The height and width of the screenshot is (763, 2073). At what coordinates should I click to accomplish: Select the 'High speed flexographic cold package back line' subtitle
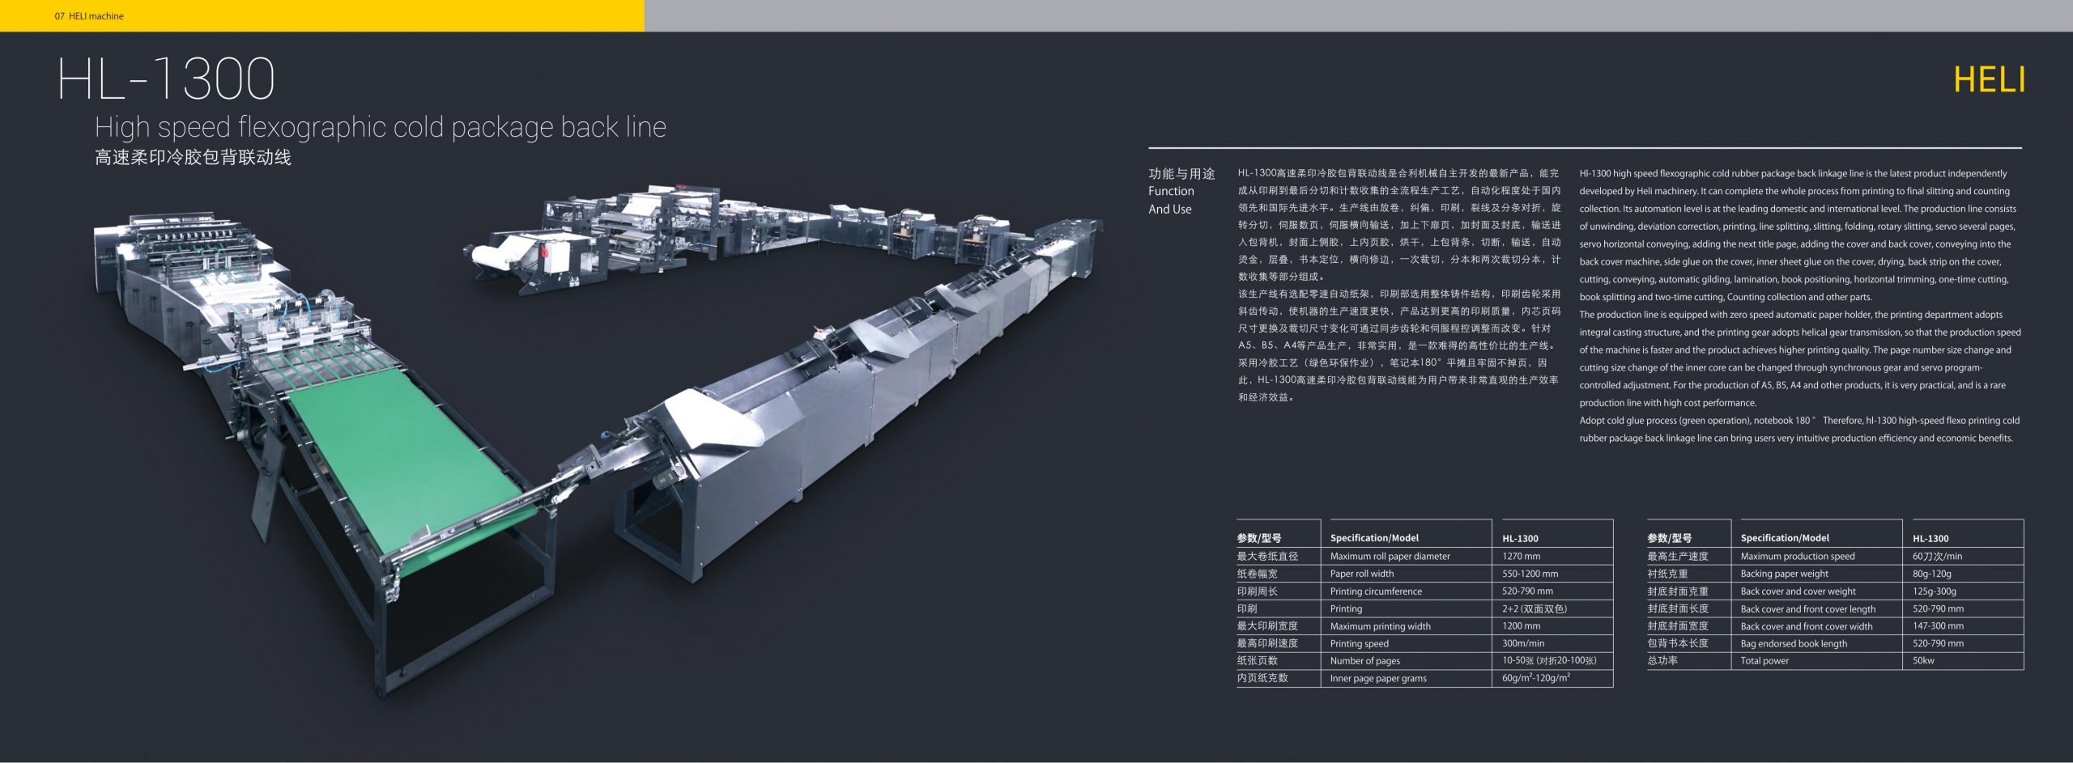point(381,127)
